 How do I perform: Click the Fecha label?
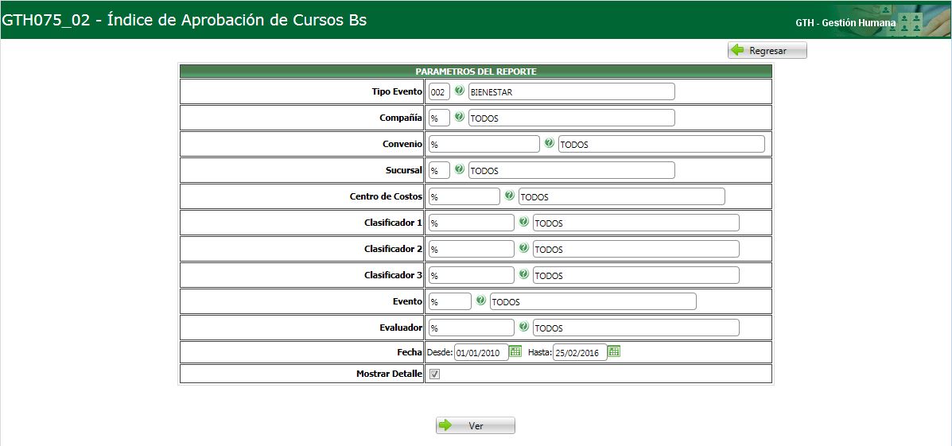click(410, 352)
